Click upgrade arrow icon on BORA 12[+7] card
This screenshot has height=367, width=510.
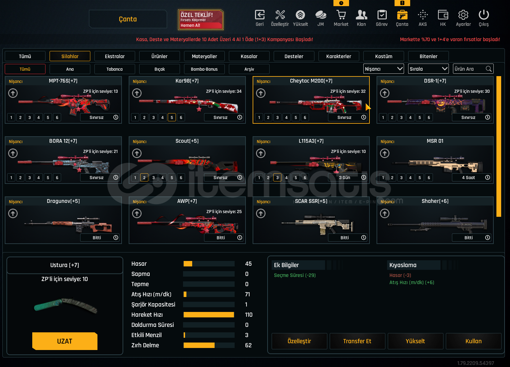point(13,153)
